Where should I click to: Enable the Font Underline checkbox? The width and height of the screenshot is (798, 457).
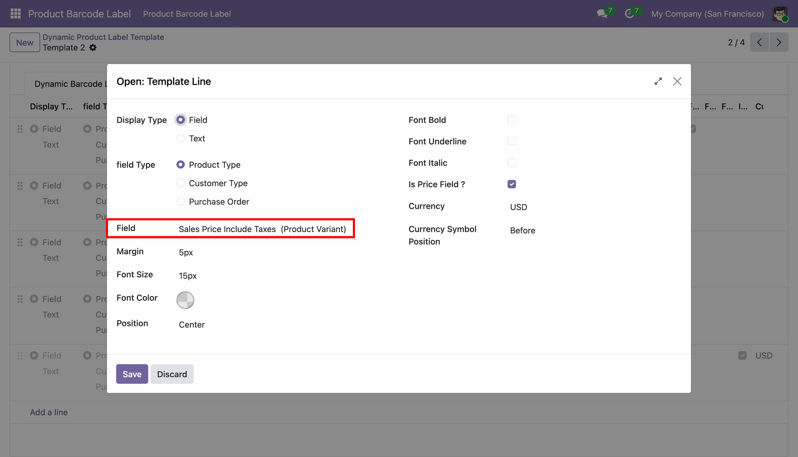[x=512, y=141]
